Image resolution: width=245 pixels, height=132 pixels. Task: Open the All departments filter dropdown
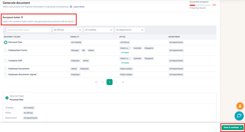[130, 30]
